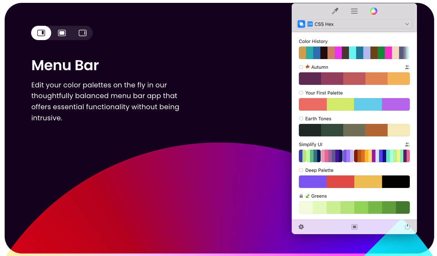Image resolution: width=437 pixels, height=256 pixels.
Task: Select the center window layout view
Action: pyautogui.click(x=62, y=33)
